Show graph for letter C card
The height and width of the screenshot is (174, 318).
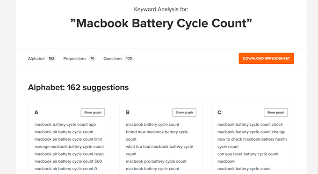[x=275, y=113]
